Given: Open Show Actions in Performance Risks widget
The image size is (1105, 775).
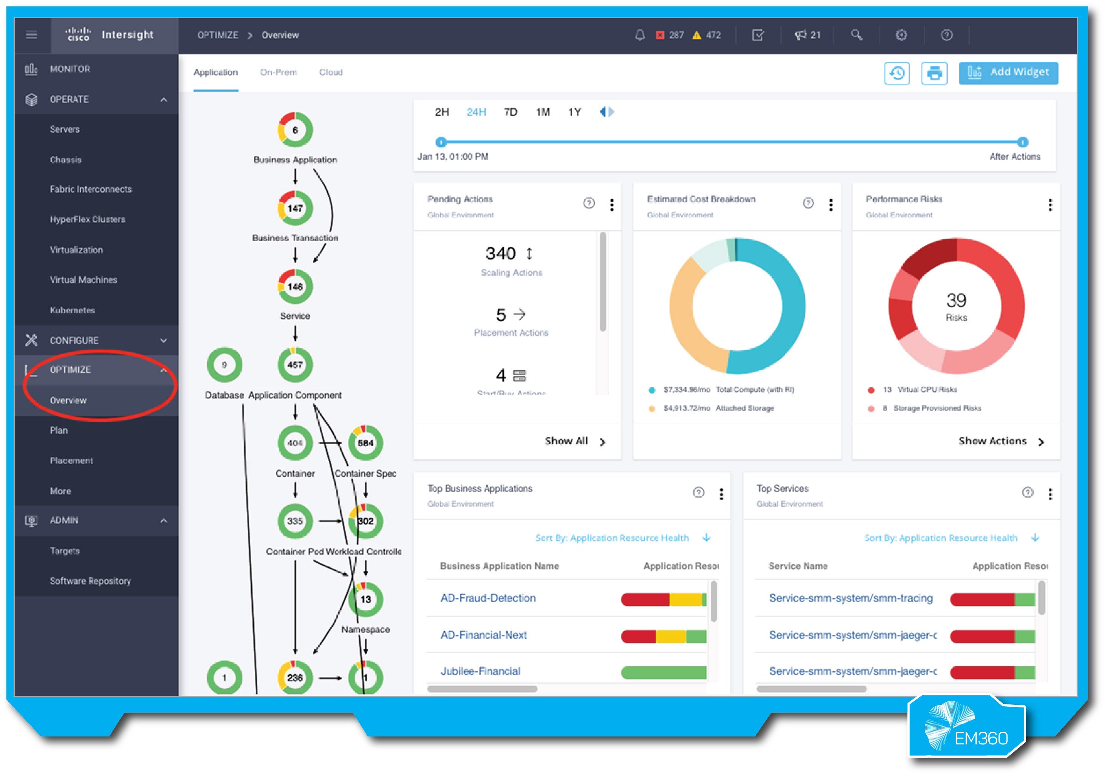Looking at the screenshot, I should pyautogui.click(x=992, y=441).
